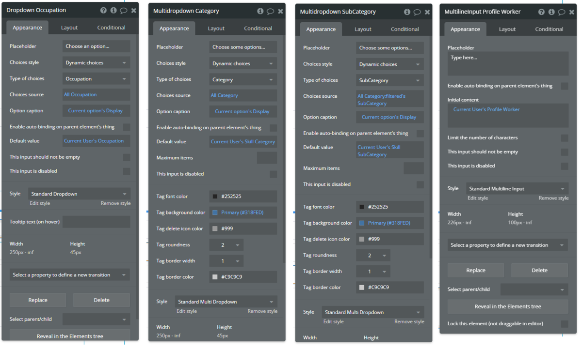Reveal Profile Worker in the Elements tree
Image resolution: width=582 pixels, height=349 pixels.
pos(508,306)
